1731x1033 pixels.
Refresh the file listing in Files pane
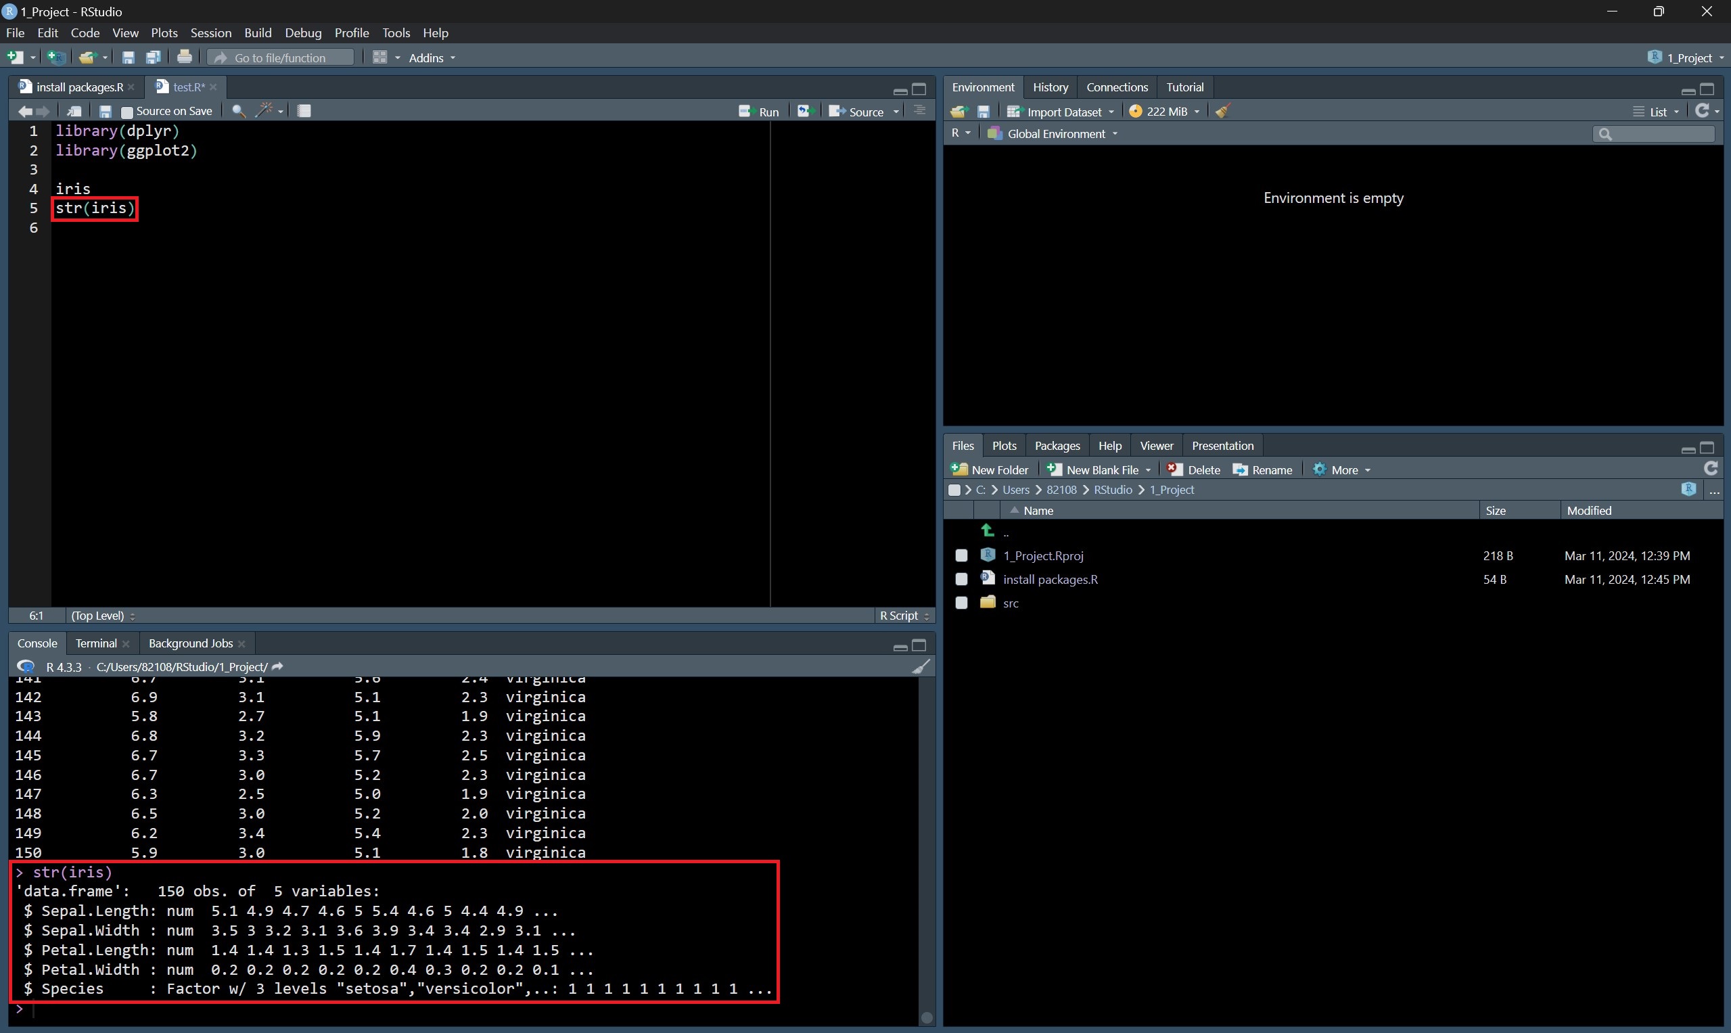(1711, 469)
